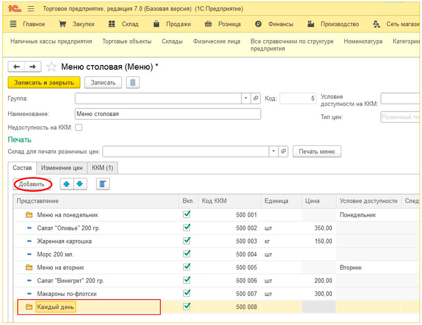422x325 pixels.
Task: Click the back navigation arrow
Action: 16,67
